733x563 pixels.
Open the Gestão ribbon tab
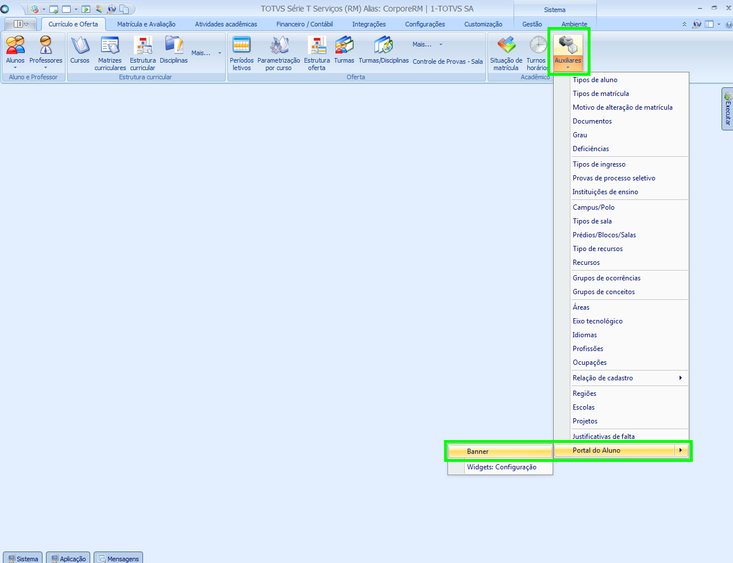pos(532,24)
